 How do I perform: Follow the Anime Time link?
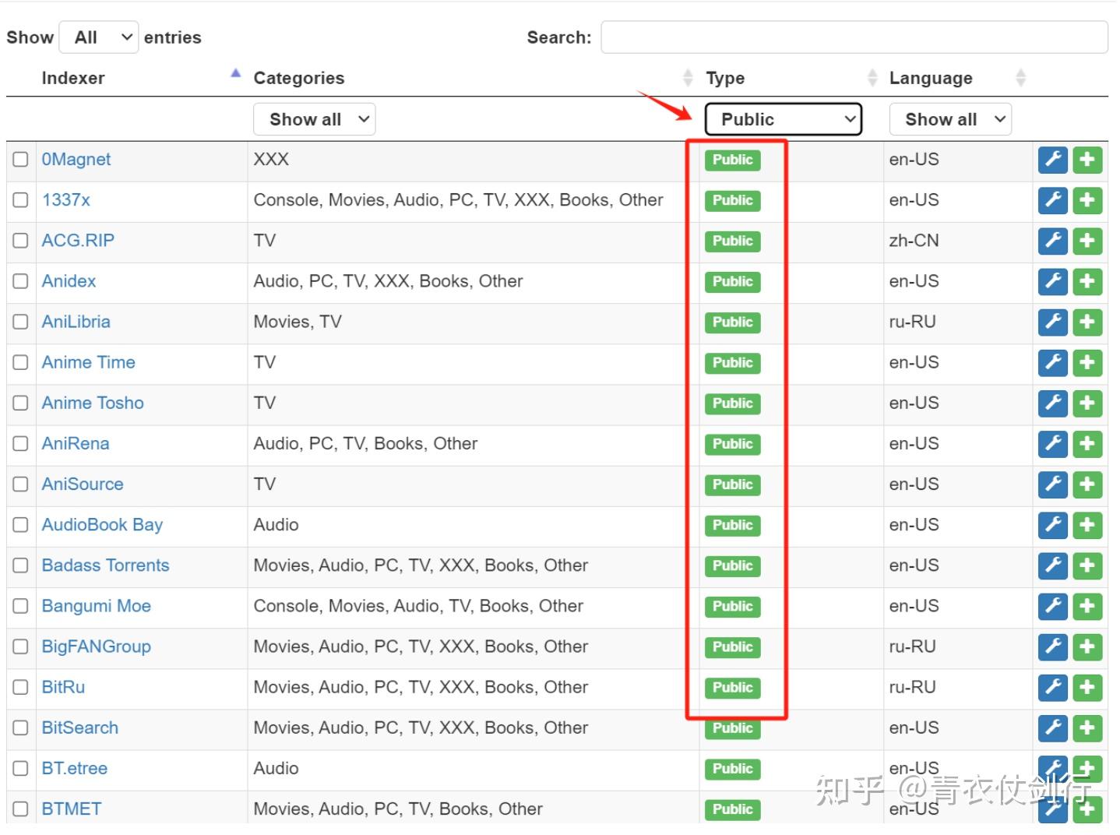coord(89,362)
